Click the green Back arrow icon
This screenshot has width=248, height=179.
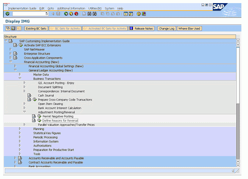(x=66, y=14)
